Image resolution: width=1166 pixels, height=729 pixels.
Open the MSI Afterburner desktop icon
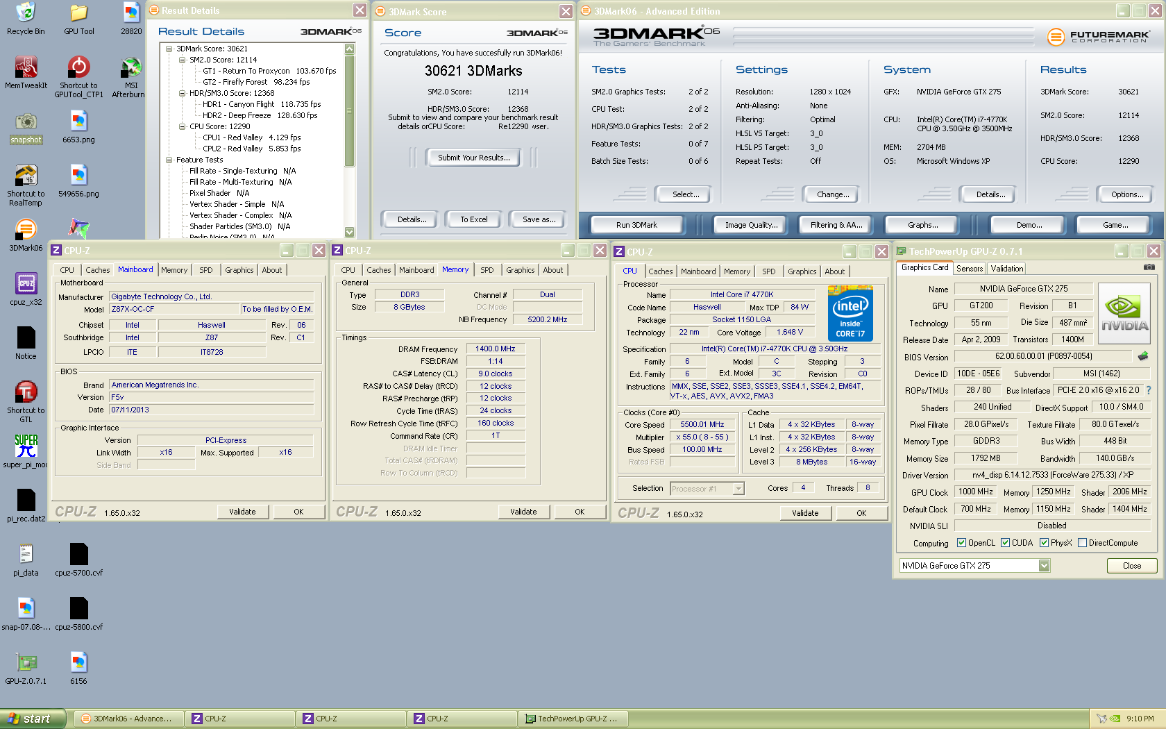click(x=130, y=76)
